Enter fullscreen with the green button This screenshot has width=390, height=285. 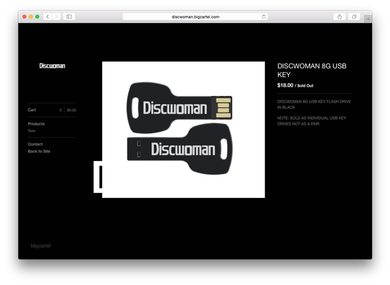[37, 17]
